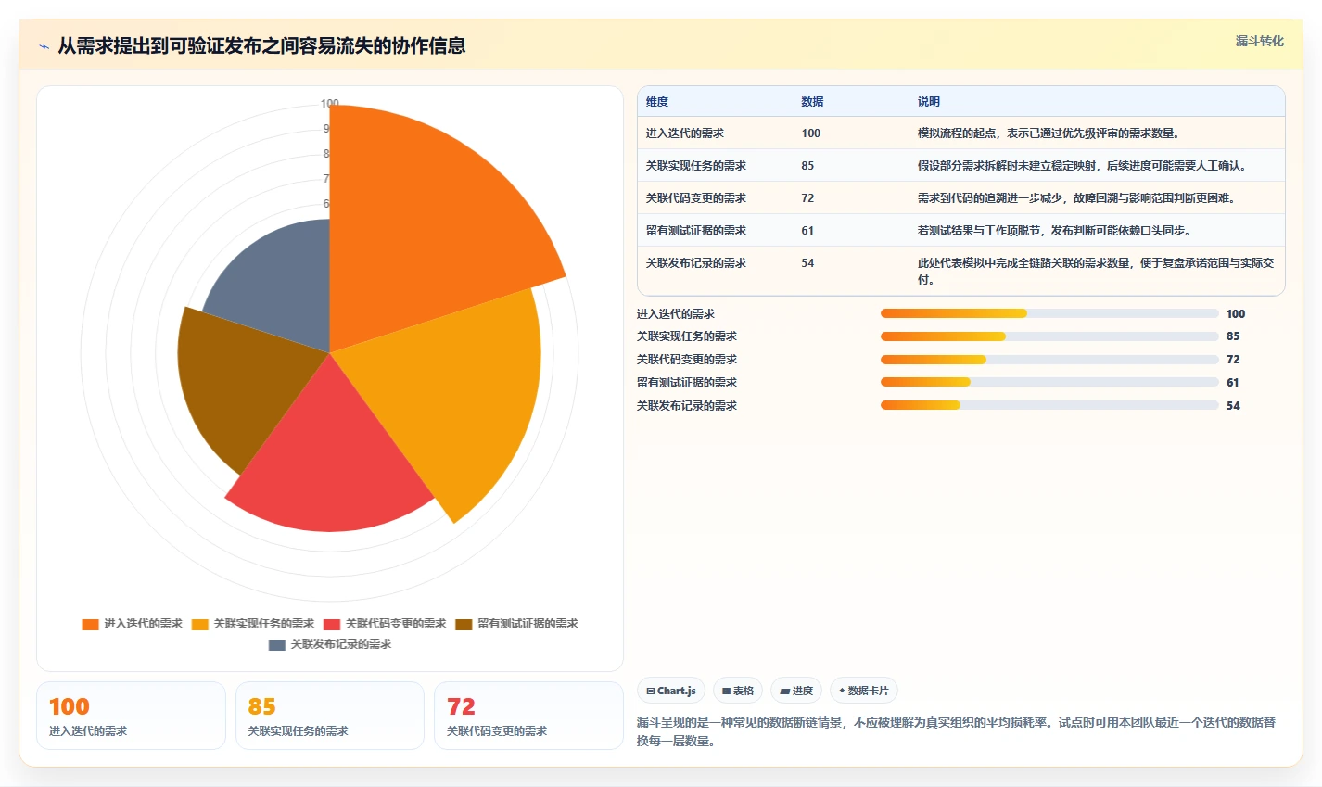Click the 100 label beside first progress bar
The width and height of the screenshot is (1322, 787).
click(x=1236, y=314)
